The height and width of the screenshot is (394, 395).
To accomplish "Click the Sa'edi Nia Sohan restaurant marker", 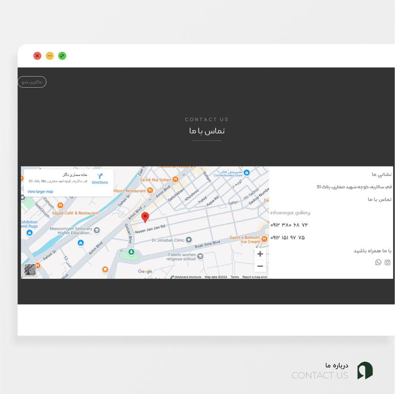I will click(x=175, y=179).
